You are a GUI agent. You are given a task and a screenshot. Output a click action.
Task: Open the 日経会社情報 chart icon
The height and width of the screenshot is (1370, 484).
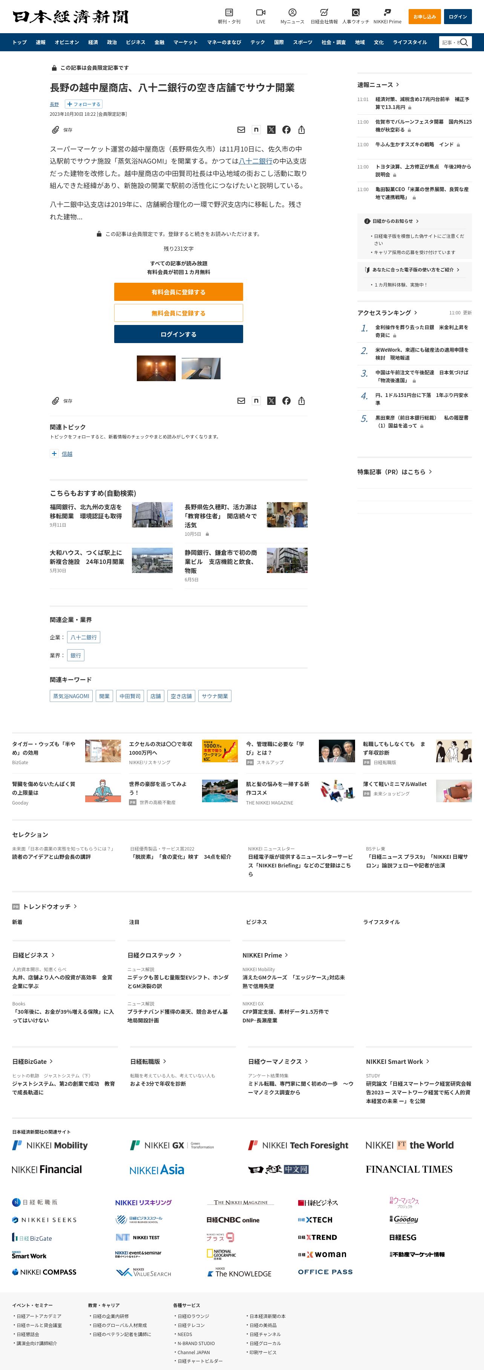pyautogui.click(x=324, y=12)
